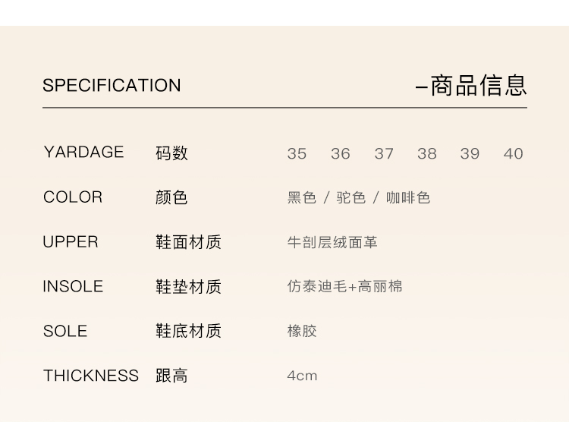Click the COLOR label
Screen dimensions: 569x422
(x=73, y=197)
